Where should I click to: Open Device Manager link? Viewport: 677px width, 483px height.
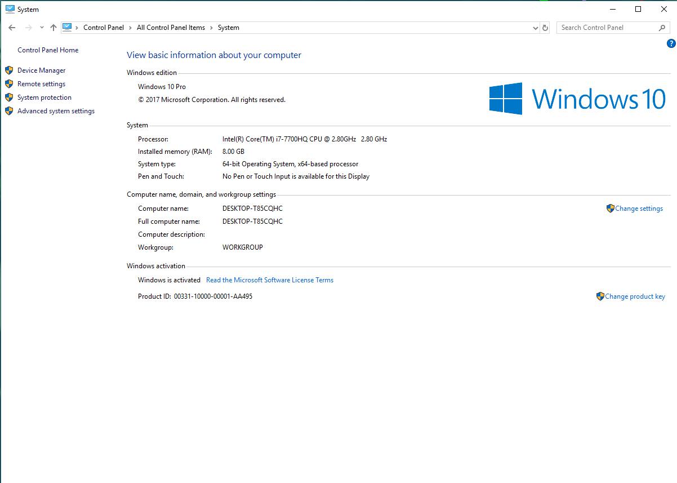tap(42, 70)
